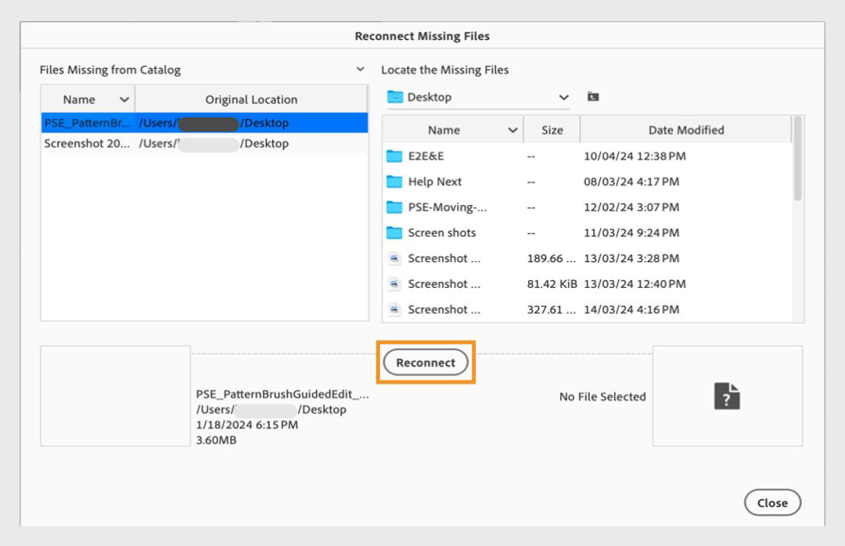This screenshot has height=546, width=845.
Task: Expand the Files Missing from Catalog chevron
Action: 361,70
